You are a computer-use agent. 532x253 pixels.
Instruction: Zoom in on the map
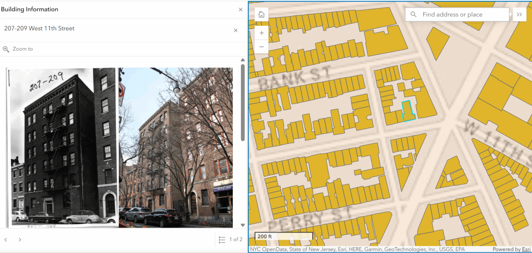coord(261,33)
